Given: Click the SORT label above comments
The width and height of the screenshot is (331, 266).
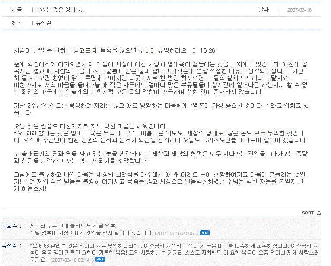Looking at the screenshot, I should coord(308,213).
